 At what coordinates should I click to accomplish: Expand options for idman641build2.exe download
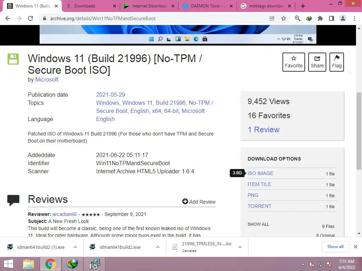(x=158, y=247)
